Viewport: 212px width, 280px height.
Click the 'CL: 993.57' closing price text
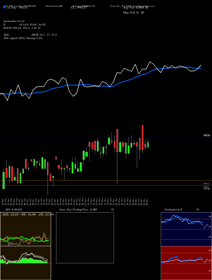coord(79,8)
